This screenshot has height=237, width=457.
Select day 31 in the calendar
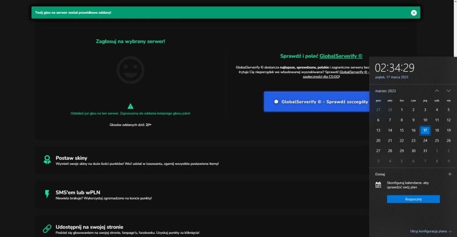point(425,151)
